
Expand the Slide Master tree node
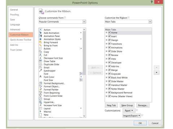(106, 81)
